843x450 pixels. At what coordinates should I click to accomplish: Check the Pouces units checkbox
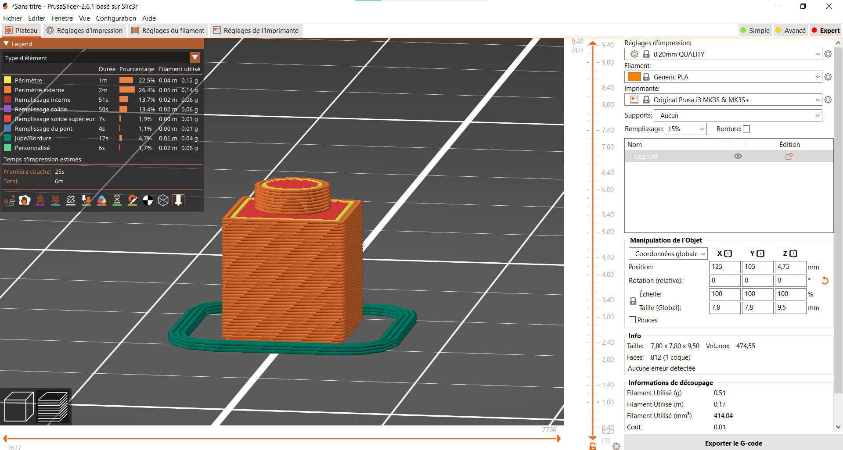[x=632, y=320]
